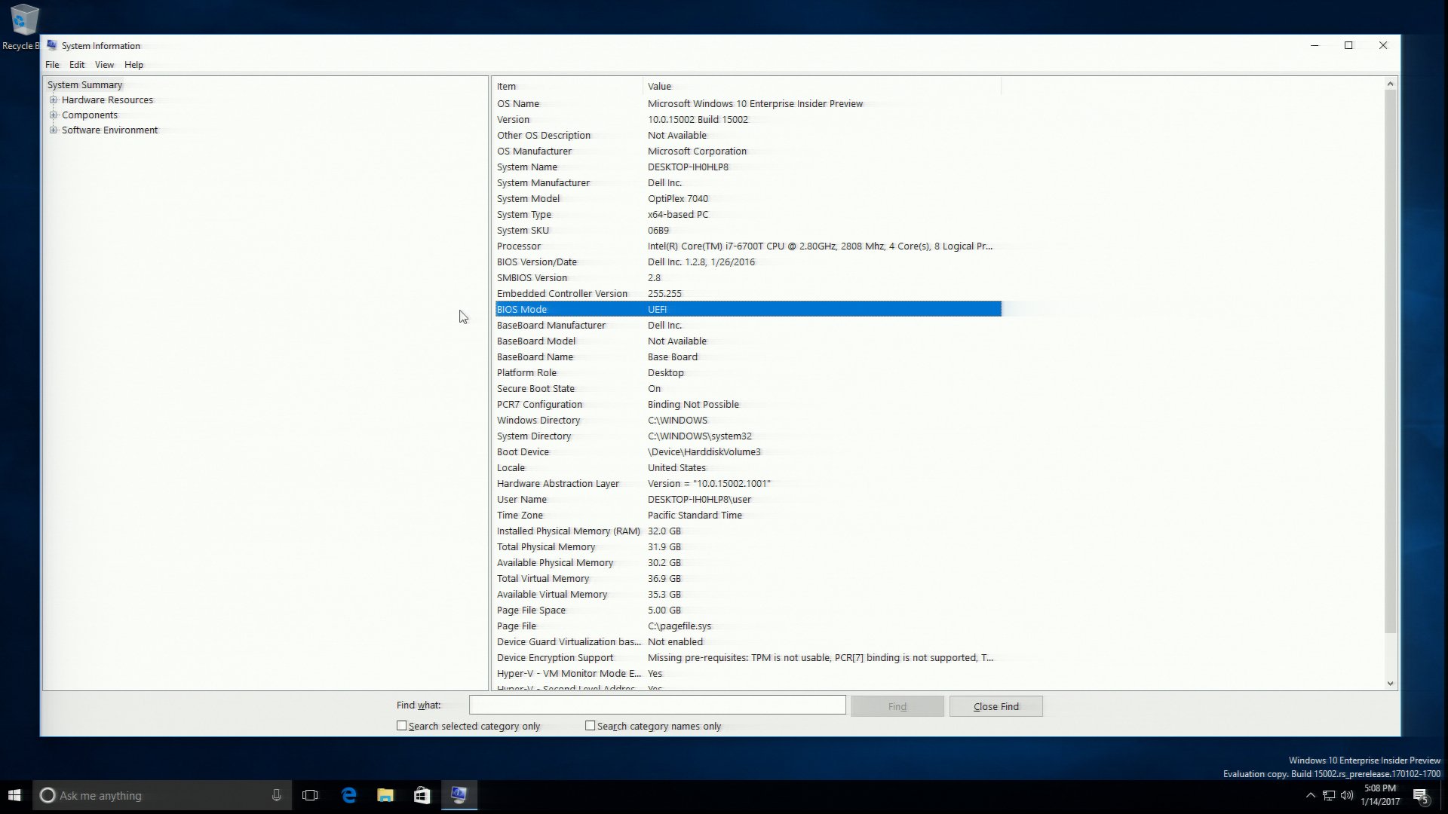
Task: Open the File menu
Action: [x=52, y=65]
